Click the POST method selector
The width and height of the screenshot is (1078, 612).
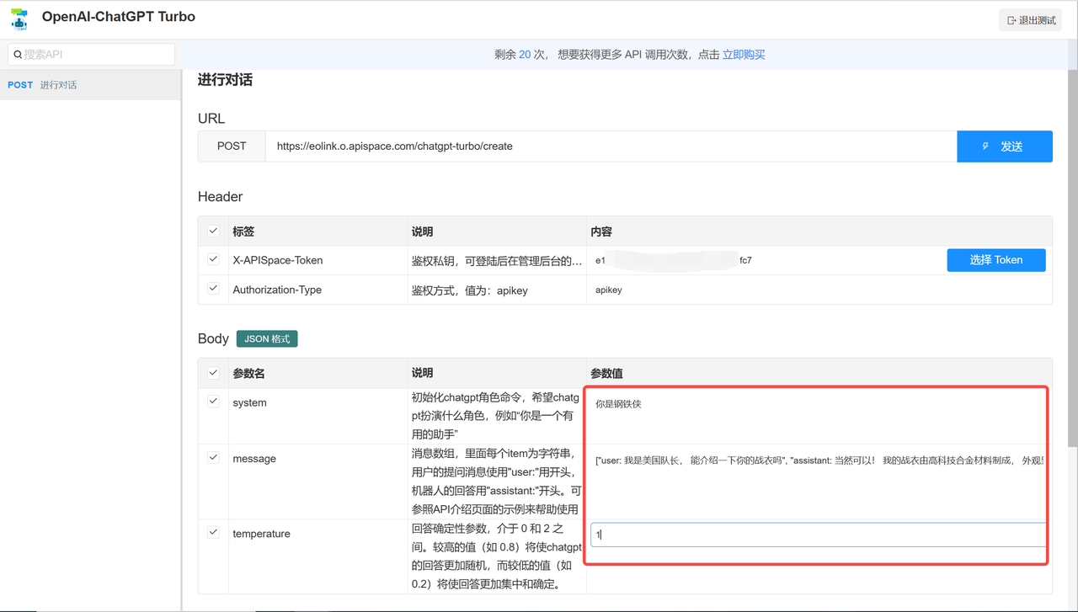coord(232,146)
